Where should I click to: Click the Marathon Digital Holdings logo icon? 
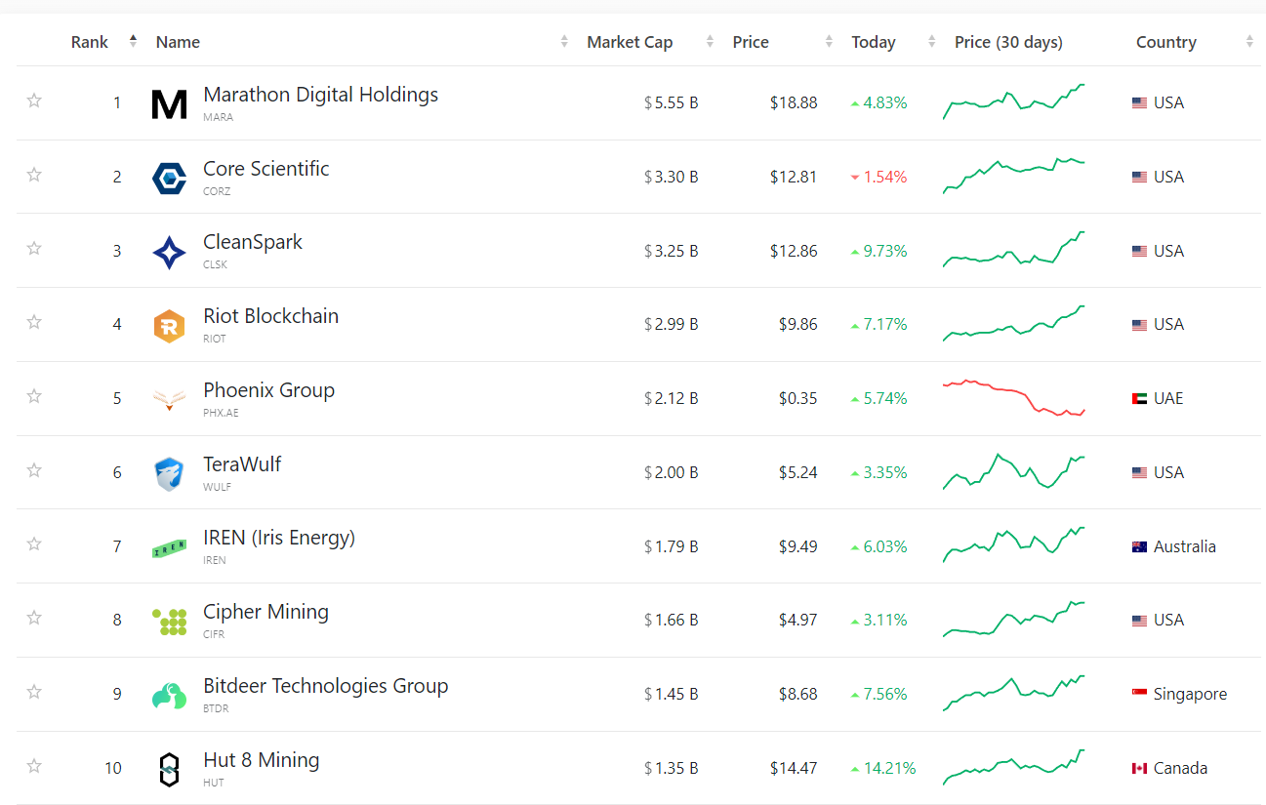point(169,103)
